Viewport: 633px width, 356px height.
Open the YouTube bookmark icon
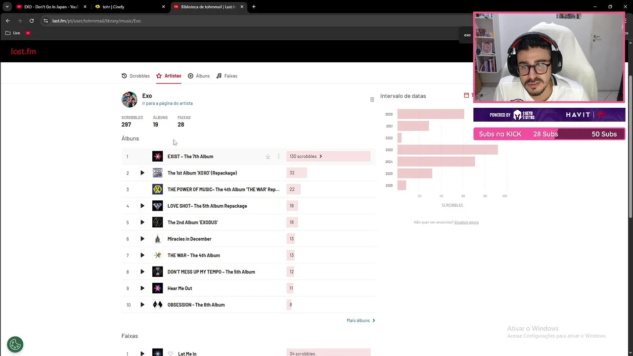pos(28,33)
